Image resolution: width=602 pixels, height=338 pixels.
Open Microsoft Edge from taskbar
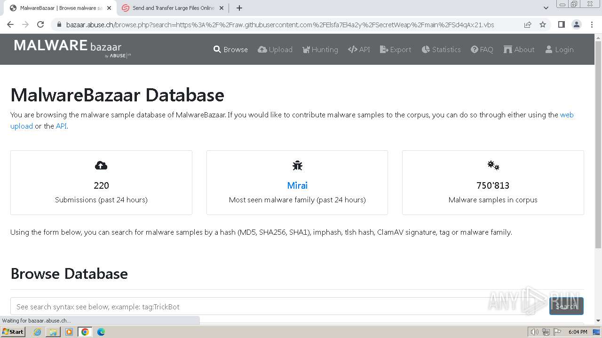(x=101, y=332)
